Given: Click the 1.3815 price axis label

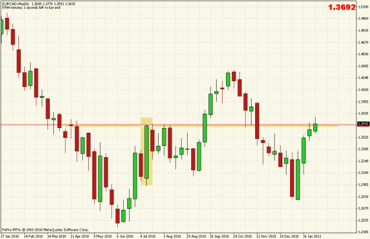Looking at the screenshot, I should tap(363, 113).
